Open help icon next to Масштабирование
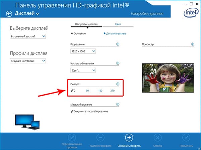 pyautogui.click(x=118, y=104)
